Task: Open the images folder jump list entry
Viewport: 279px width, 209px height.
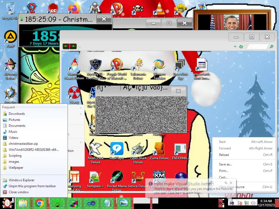Action: pos(34,162)
